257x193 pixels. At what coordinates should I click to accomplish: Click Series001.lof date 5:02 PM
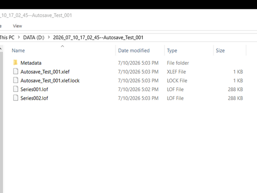(x=138, y=90)
